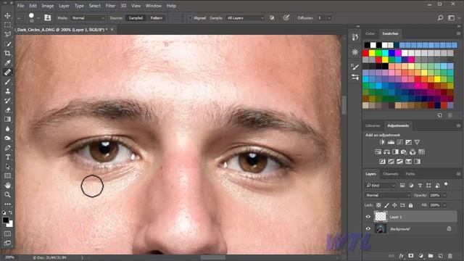Select the Quick Selection tool
Image resolution: width=464 pixels, height=261 pixels.
click(x=8, y=43)
